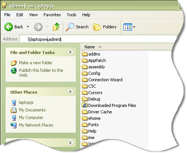
Task: Click the Other Places panel header
Action: [x=41, y=92]
